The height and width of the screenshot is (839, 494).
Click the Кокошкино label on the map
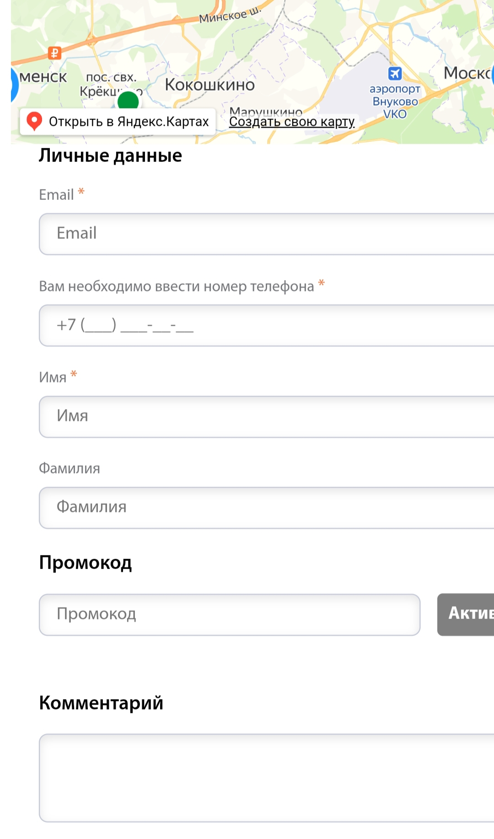[x=210, y=85]
